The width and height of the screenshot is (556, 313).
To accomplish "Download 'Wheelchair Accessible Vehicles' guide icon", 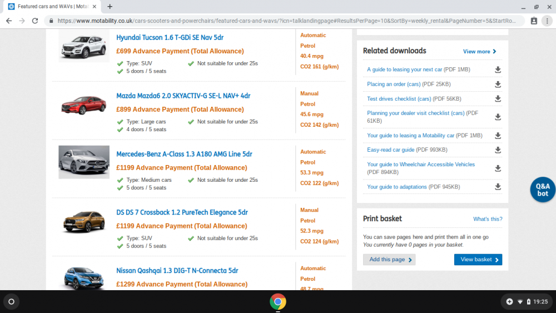I will [498, 168].
